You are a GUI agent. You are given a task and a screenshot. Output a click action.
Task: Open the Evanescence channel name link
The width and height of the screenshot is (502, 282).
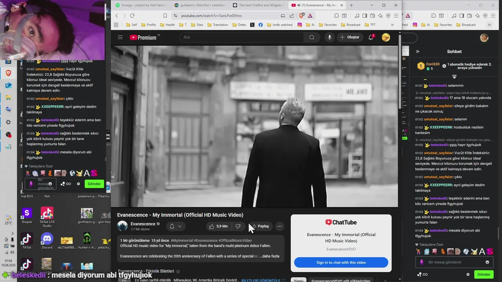(143, 224)
